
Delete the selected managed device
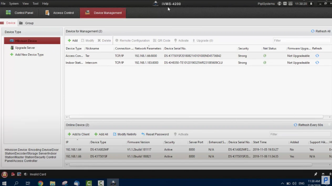click(x=104, y=41)
